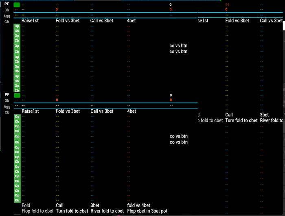Select the Cb tab label in the upper popup
The width and height of the screenshot is (285, 216).
(x=7, y=22)
